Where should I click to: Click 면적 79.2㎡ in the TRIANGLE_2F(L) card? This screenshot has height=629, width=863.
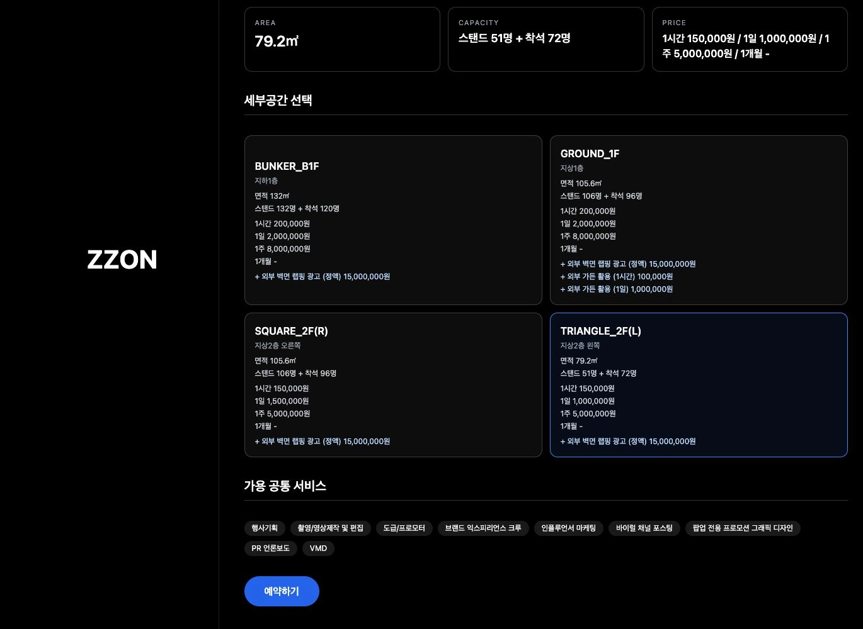pyautogui.click(x=579, y=361)
